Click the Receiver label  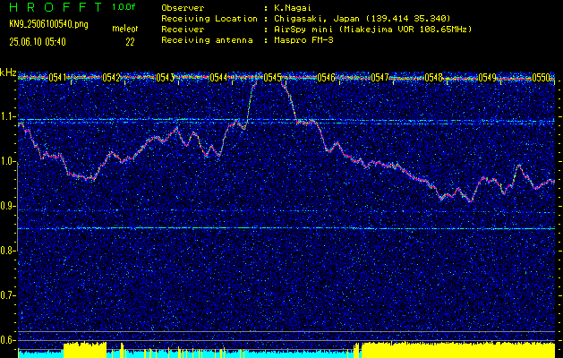coord(183,29)
